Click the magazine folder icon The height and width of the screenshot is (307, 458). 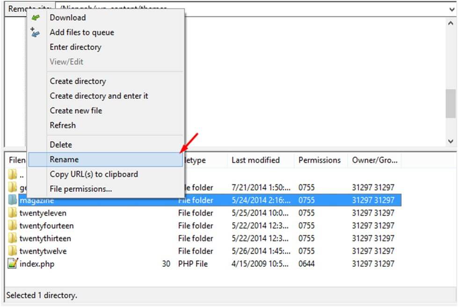[12, 200]
